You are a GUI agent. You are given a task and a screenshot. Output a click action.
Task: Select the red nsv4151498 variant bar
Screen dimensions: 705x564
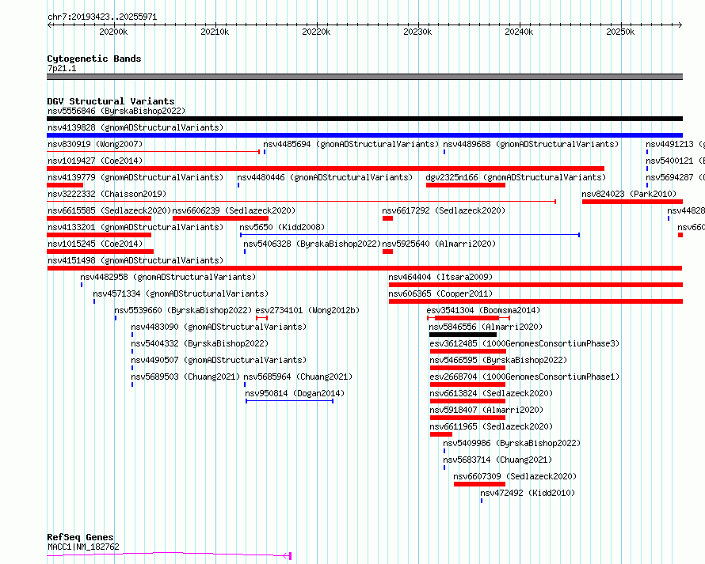pyautogui.click(x=364, y=268)
